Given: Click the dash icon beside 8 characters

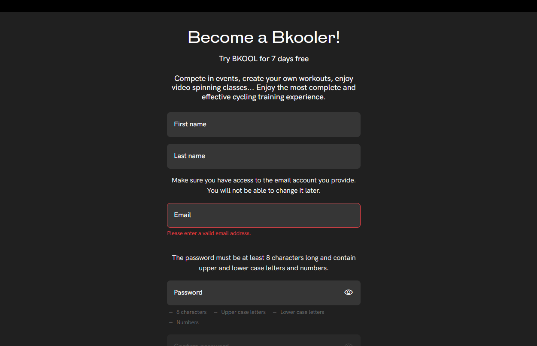Looking at the screenshot, I should tap(171, 312).
